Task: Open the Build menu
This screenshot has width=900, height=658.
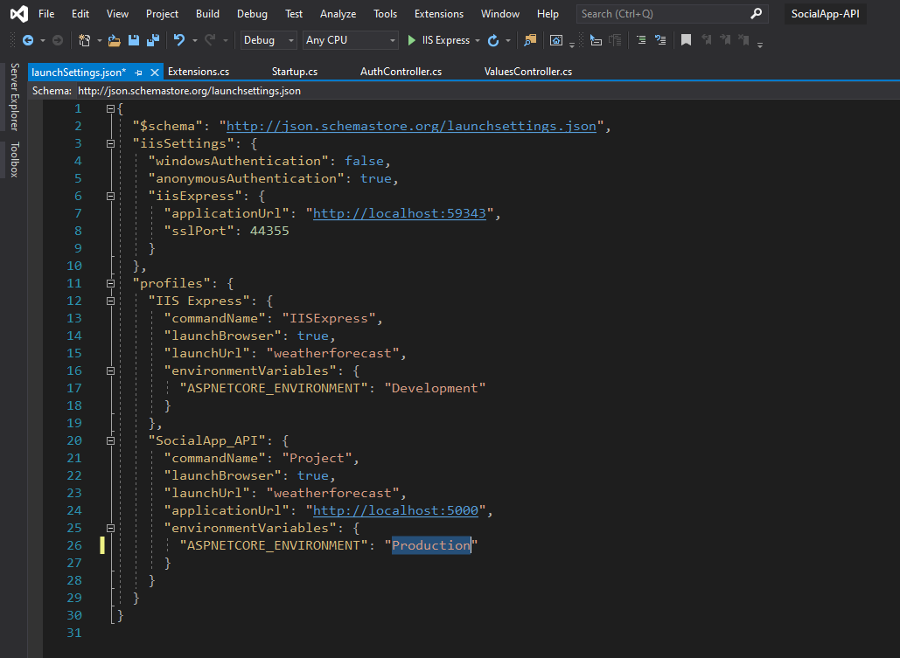Action: 207,14
